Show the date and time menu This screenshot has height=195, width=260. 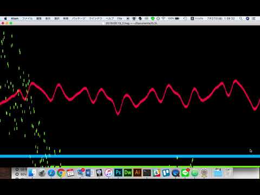220,18
